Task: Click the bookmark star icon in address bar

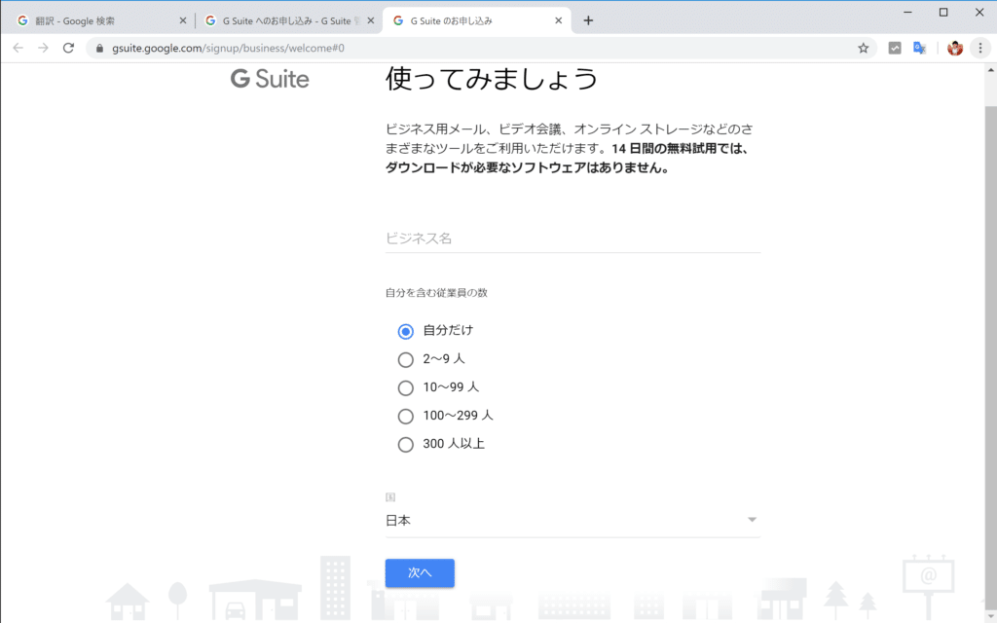Action: click(x=864, y=46)
